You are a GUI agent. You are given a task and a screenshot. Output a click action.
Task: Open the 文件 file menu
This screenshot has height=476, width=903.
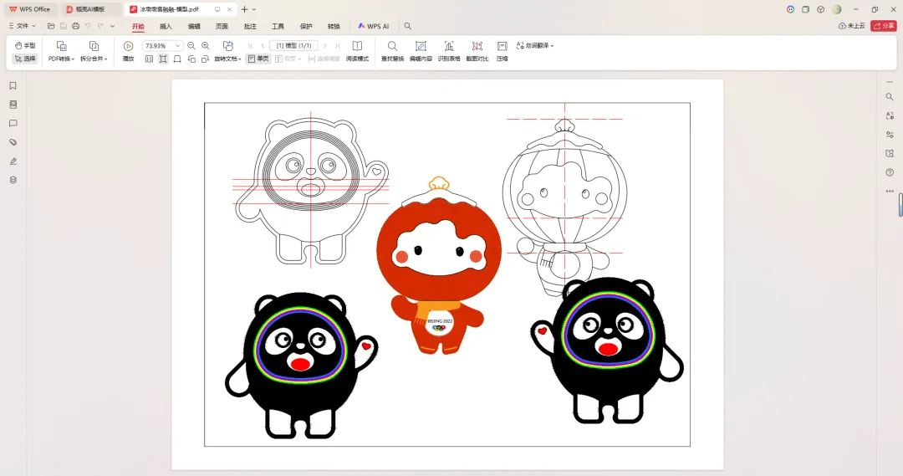coord(23,26)
